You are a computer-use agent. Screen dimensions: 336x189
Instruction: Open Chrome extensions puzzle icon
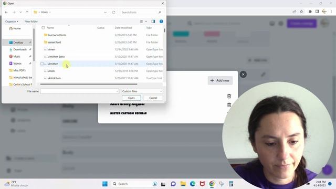310,12
